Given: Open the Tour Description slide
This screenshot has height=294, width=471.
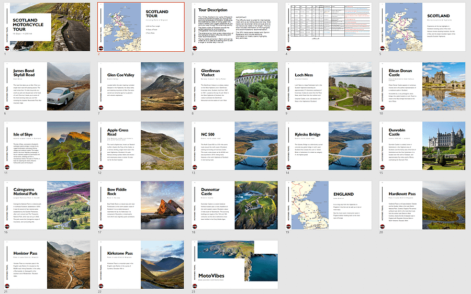Looking at the screenshot, I should click(x=234, y=27).
